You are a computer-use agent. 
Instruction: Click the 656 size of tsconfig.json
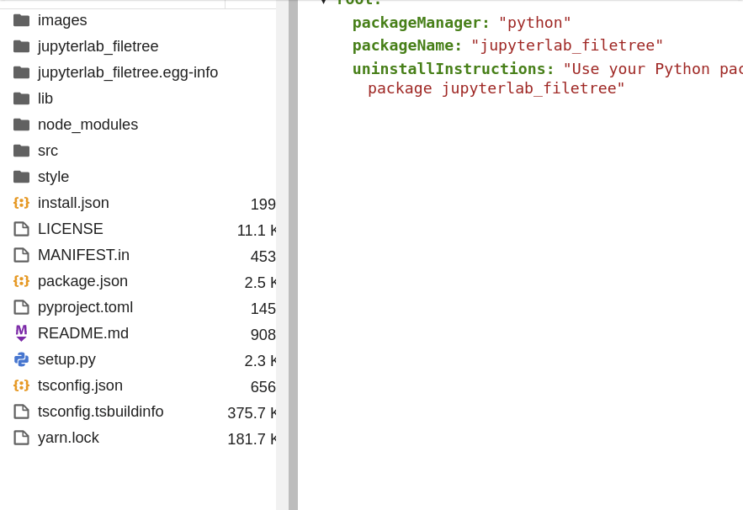point(263,387)
